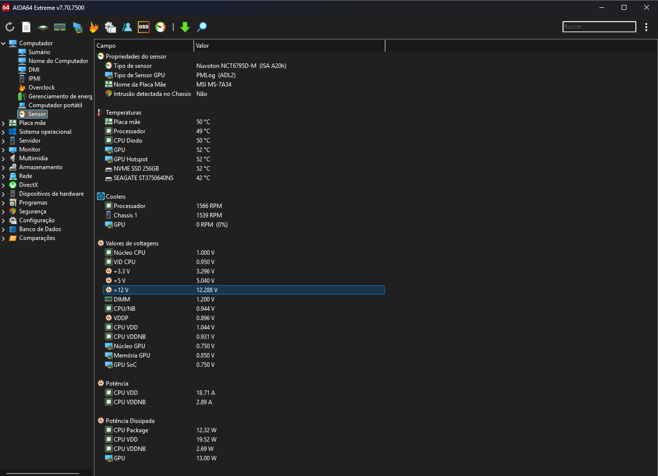Select Nome do Computador tree item

(x=58, y=61)
